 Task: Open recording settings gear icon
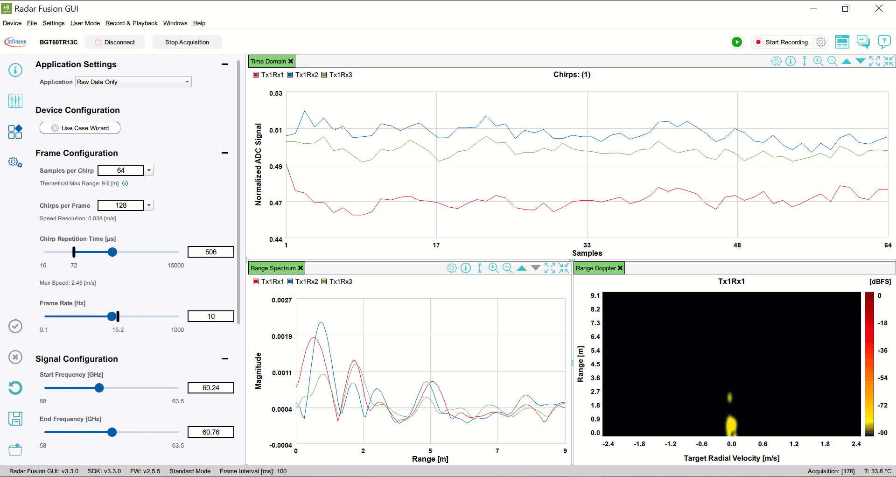pos(821,42)
